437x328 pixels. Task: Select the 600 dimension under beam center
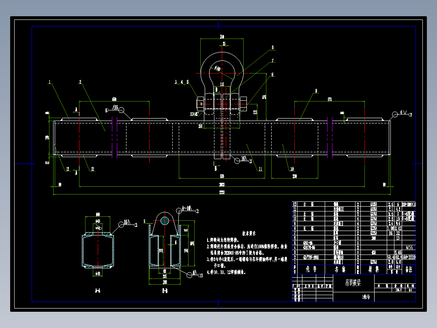[222, 176]
